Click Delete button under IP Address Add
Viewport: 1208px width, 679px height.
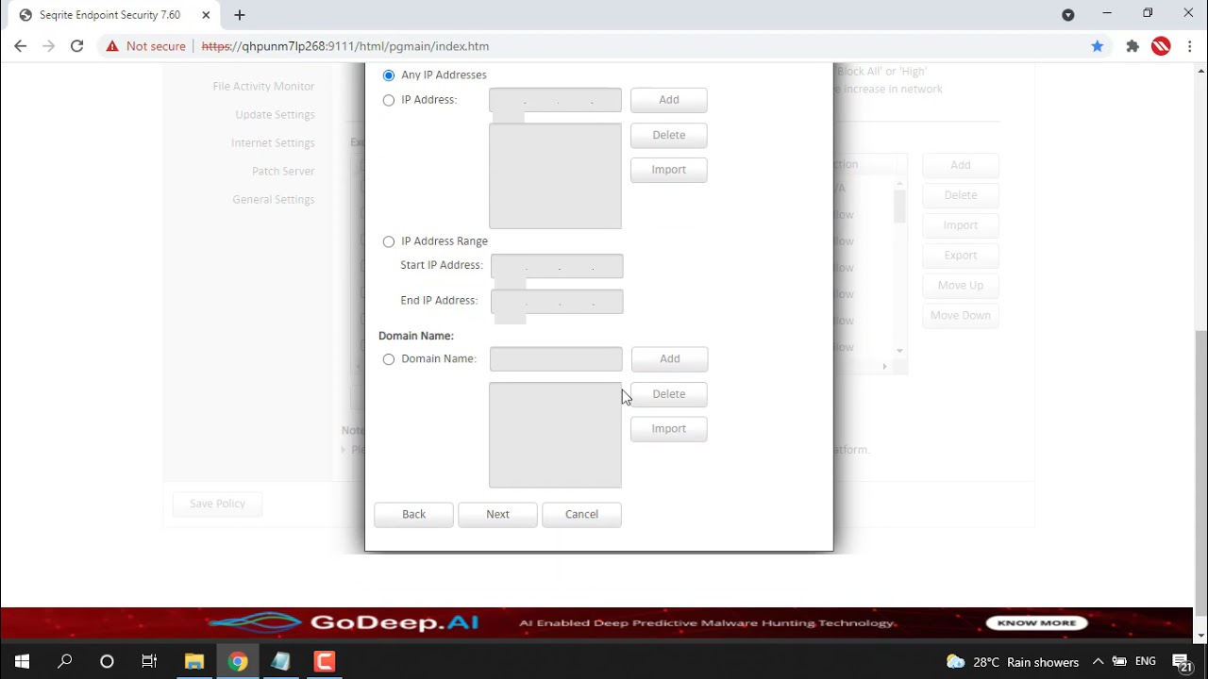(x=669, y=135)
